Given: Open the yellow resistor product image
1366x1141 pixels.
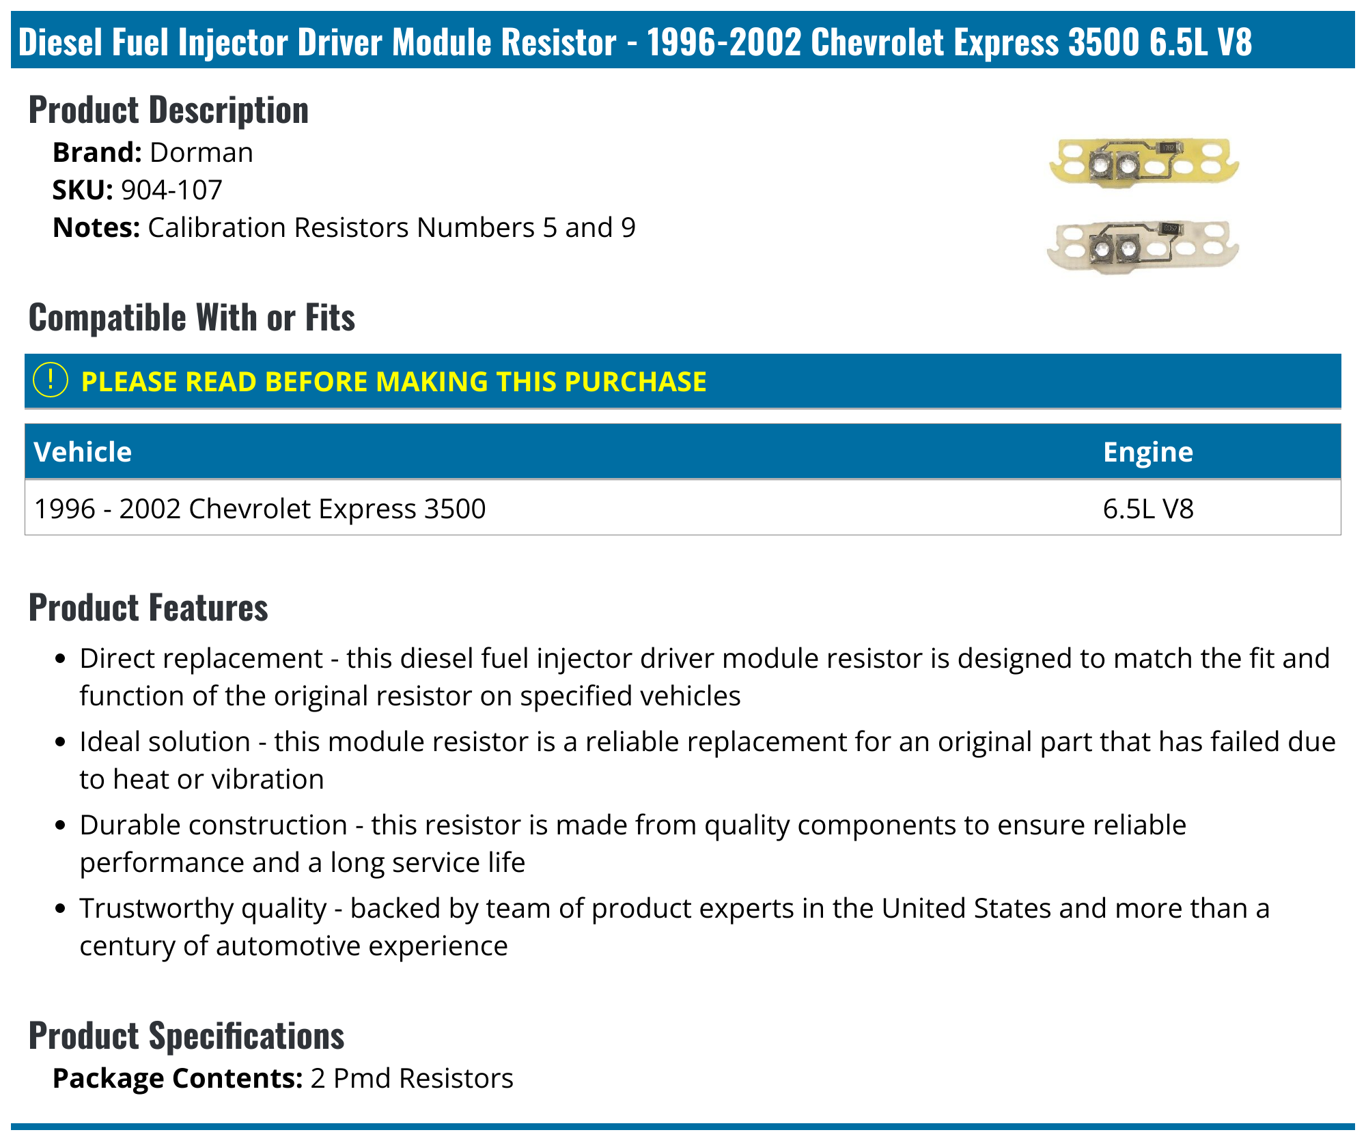Looking at the screenshot, I should pyautogui.click(x=1143, y=163).
